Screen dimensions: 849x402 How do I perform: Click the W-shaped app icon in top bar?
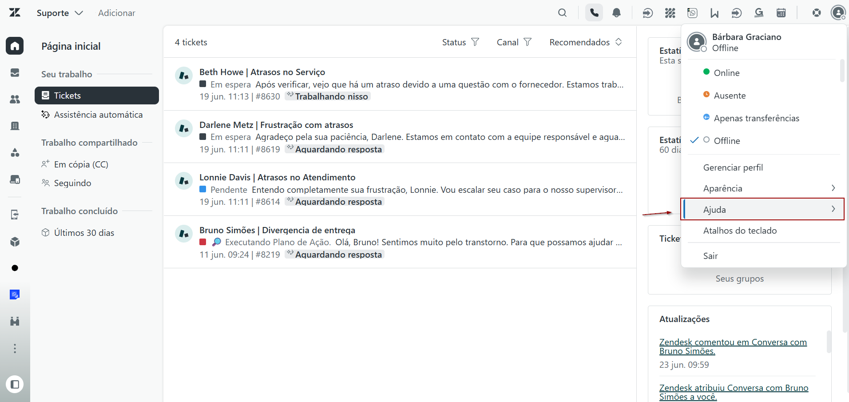pos(714,13)
